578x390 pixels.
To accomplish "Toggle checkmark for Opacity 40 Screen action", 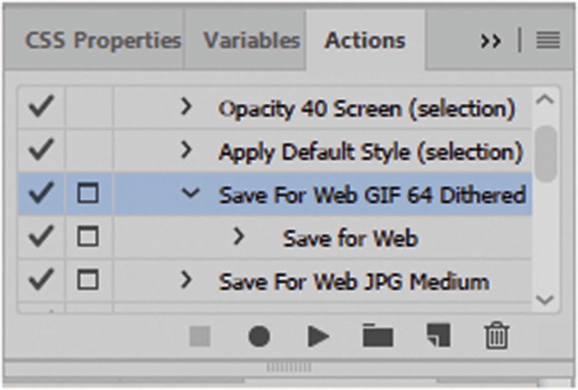I will tap(42, 107).
